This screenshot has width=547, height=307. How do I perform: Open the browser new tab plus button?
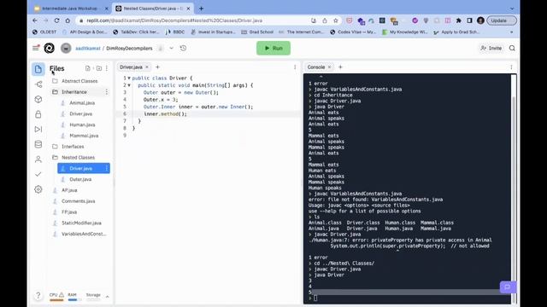point(202,9)
